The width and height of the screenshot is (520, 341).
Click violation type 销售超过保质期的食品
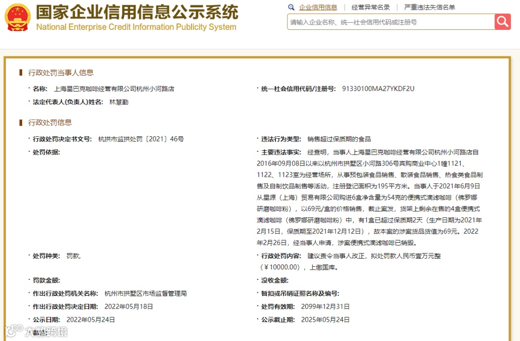click(339, 139)
